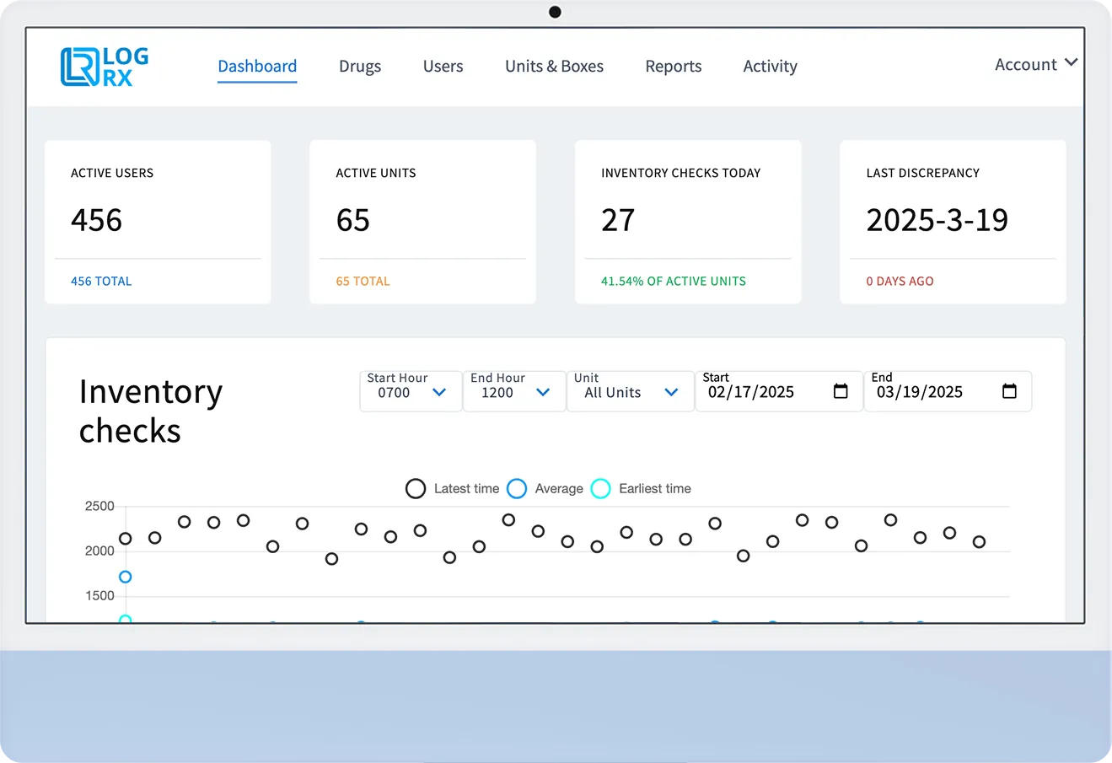Open calendar picker in End date field
Screen dimensions: 1112x763
click(x=1008, y=391)
